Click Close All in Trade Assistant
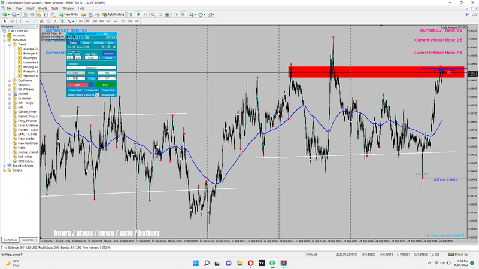The image size is (479, 269). (x=92, y=91)
